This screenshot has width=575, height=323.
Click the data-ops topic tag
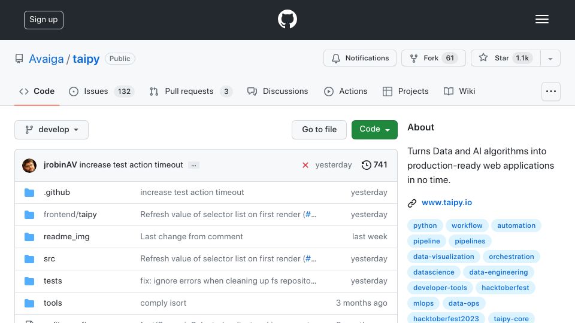tap(464, 304)
